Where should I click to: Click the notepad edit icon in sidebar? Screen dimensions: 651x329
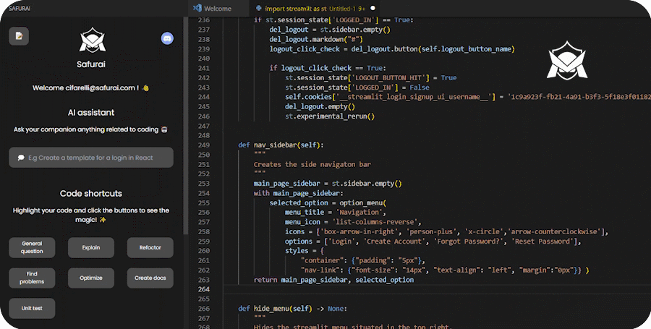coord(19,35)
